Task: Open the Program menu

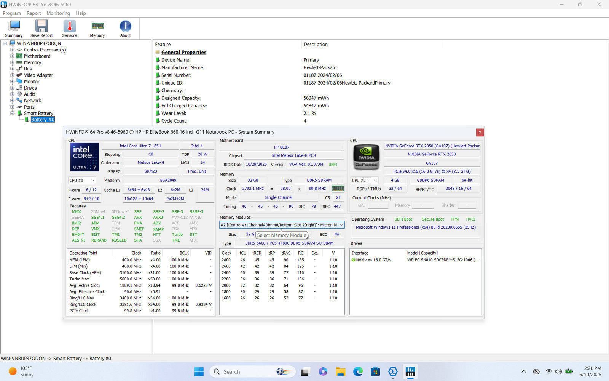Action: tap(12, 13)
